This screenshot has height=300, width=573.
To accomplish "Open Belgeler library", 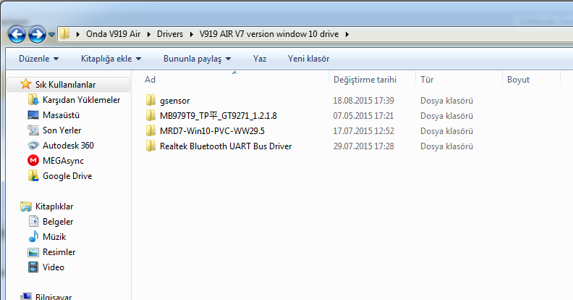I will click(58, 222).
